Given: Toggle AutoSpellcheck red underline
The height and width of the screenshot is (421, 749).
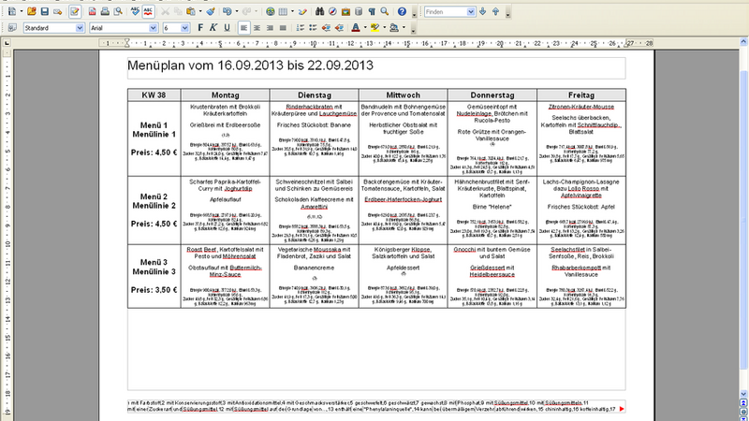Looking at the screenshot, I should (x=148, y=11).
